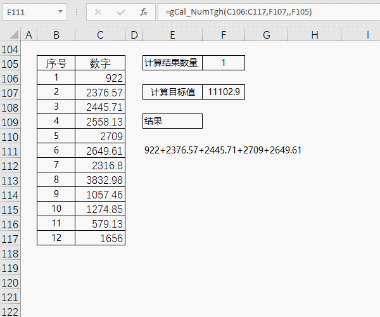Viewport: 380px width, 317px height.
Task: Select row 111 header
Action: [10, 152]
